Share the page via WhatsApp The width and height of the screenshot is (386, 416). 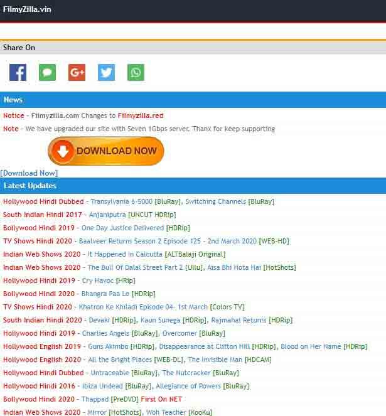[136, 72]
